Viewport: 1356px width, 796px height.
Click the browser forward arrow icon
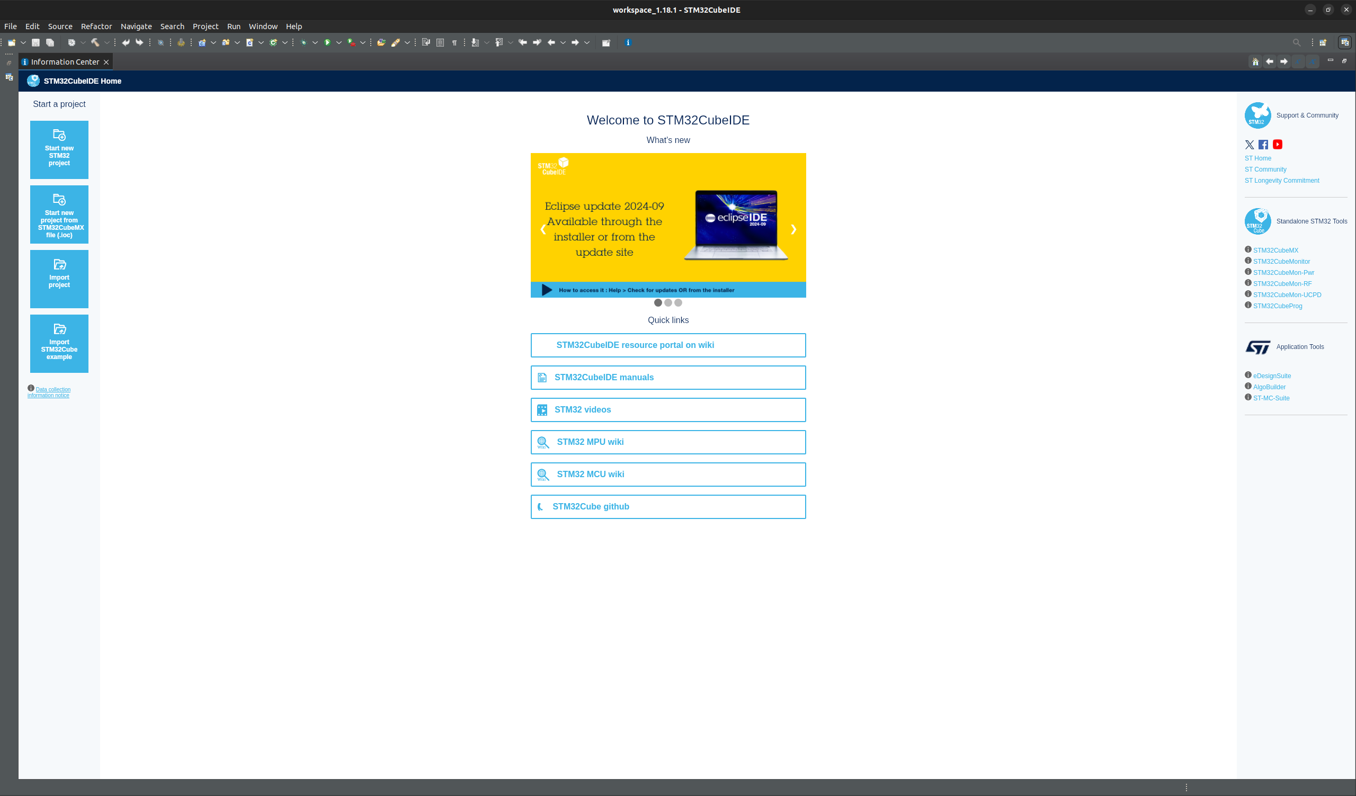[x=1283, y=62]
